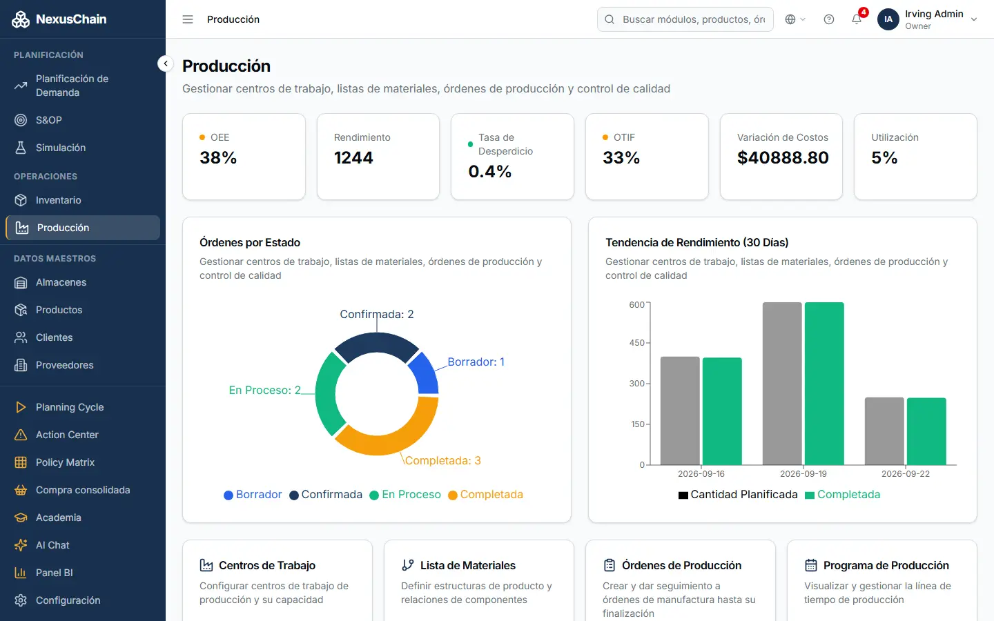
Task: Click the Utilización 5% value
Action: pyautogui.click(x=884, y=158)
